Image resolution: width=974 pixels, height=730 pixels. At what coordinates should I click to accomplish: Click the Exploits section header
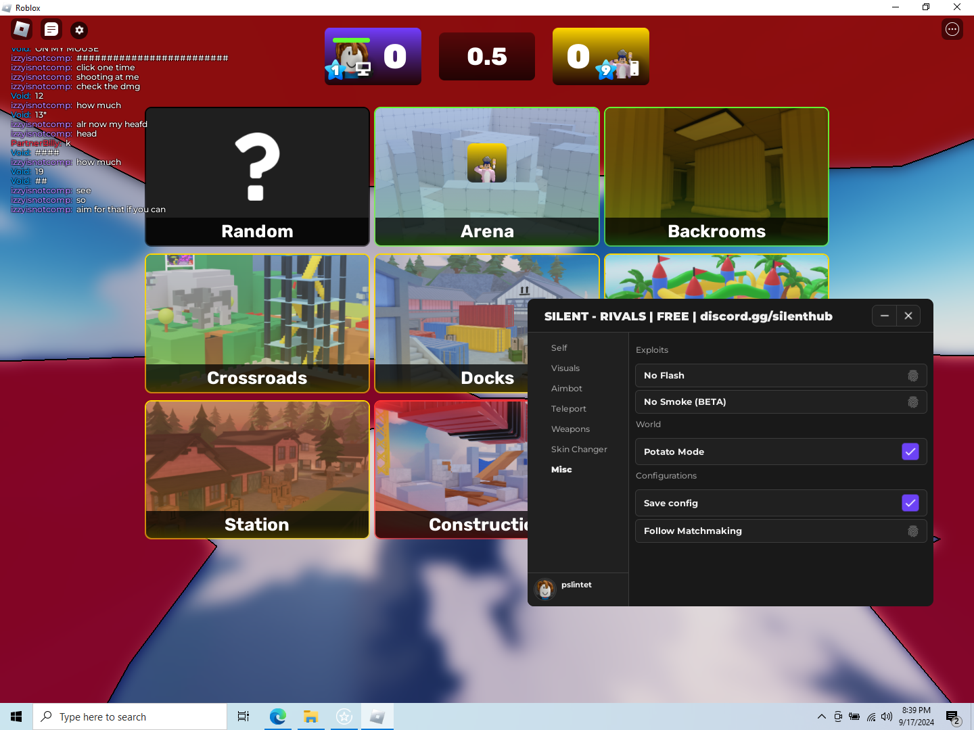(x=652, y=350)
